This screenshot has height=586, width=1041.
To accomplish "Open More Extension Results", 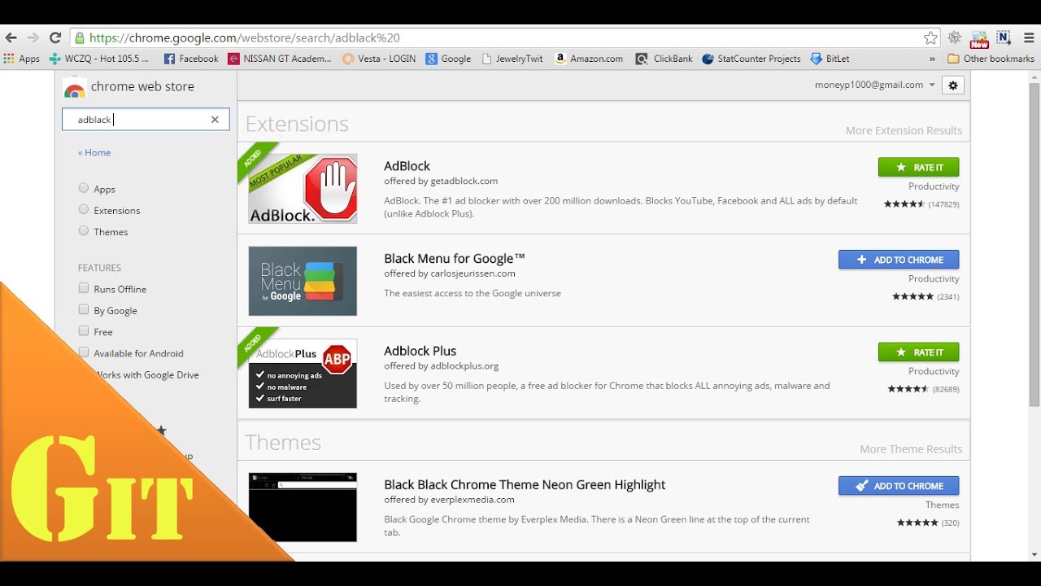I will pyautogui.click(x=904, y=130).
